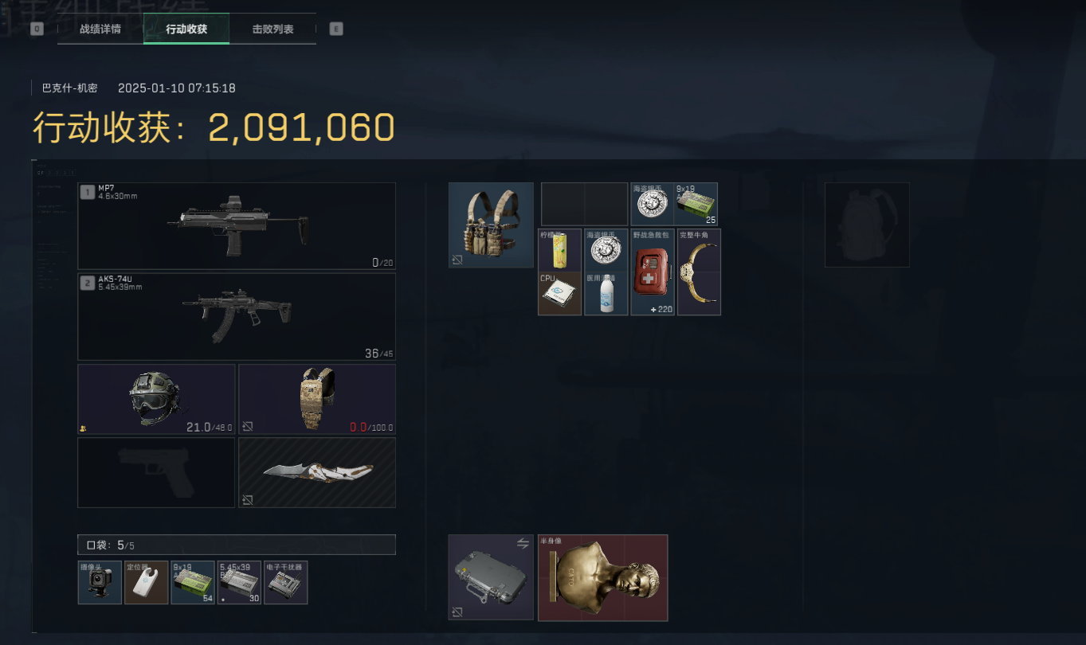Select the 野战急救包 red medkit
The width and height of the screenshot is (1086, 645).
click(x=653, y=272)
